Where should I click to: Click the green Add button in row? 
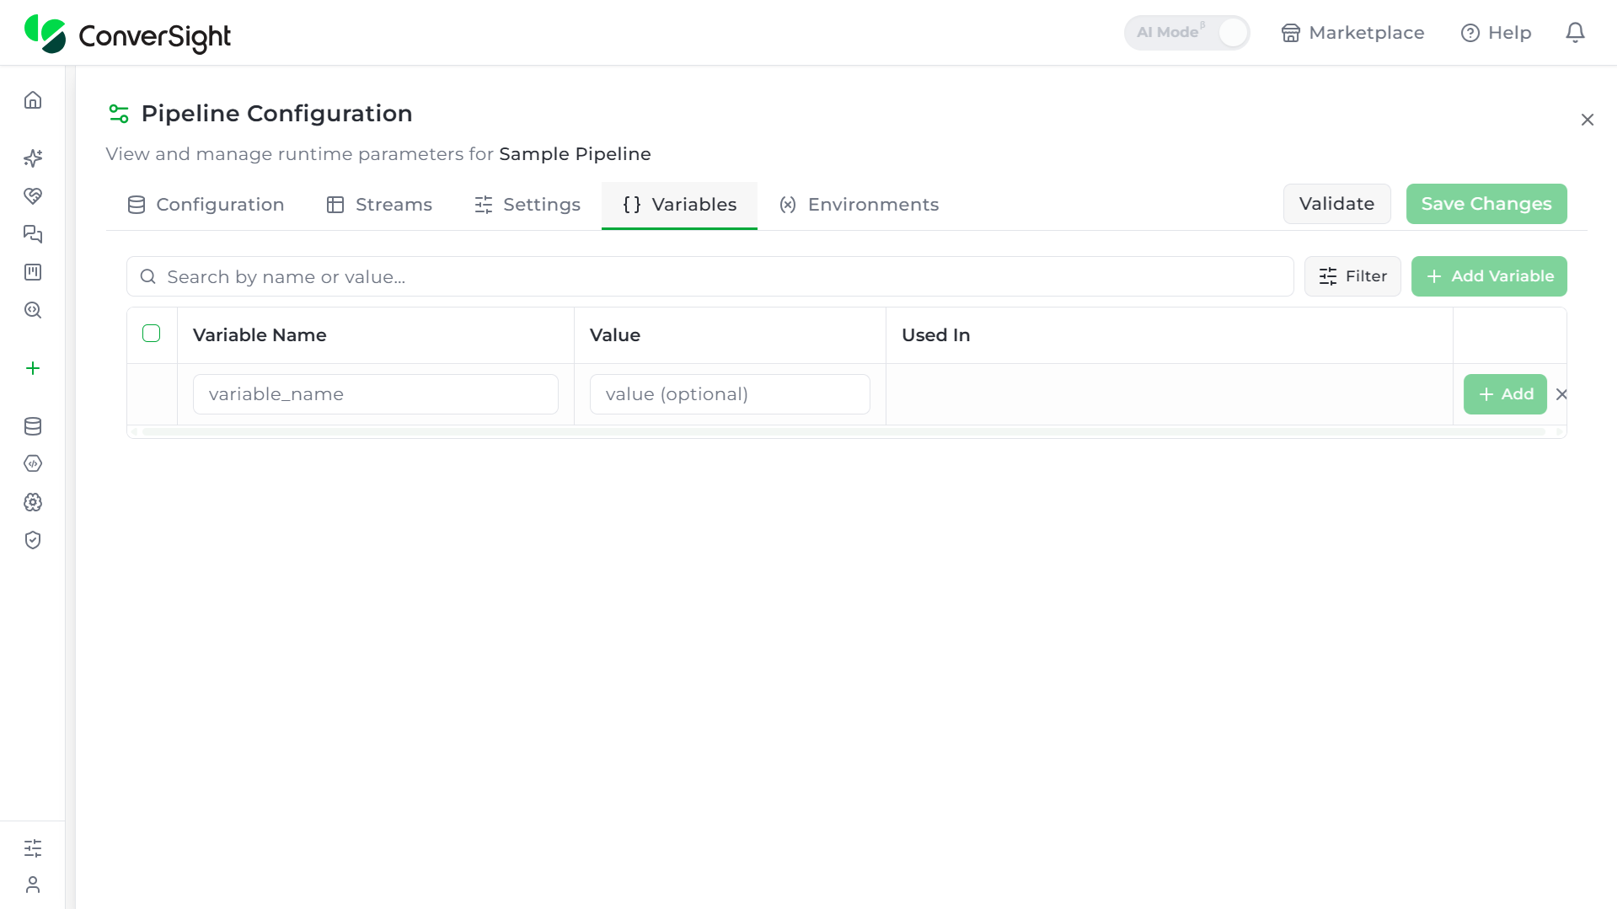[x=1505, y=394]
